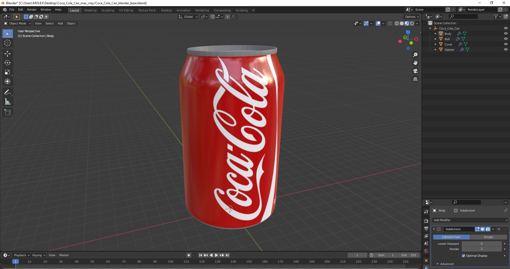Image resolution: width=510 pixels, height=269 pixels.
Task: Hide the Opener object in outliner
Action: (506, 49)
